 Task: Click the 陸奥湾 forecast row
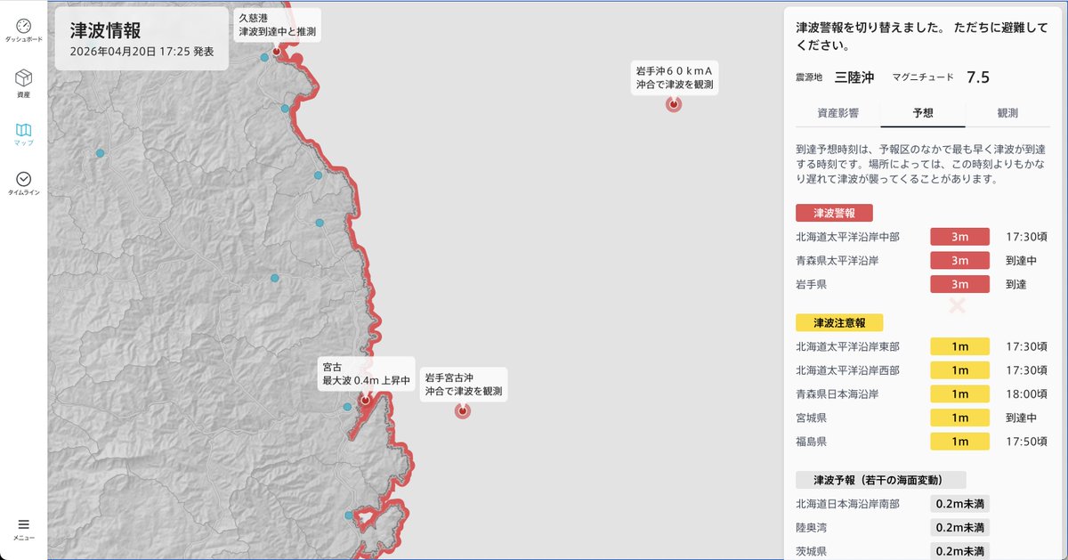click(x=923, y=527)
